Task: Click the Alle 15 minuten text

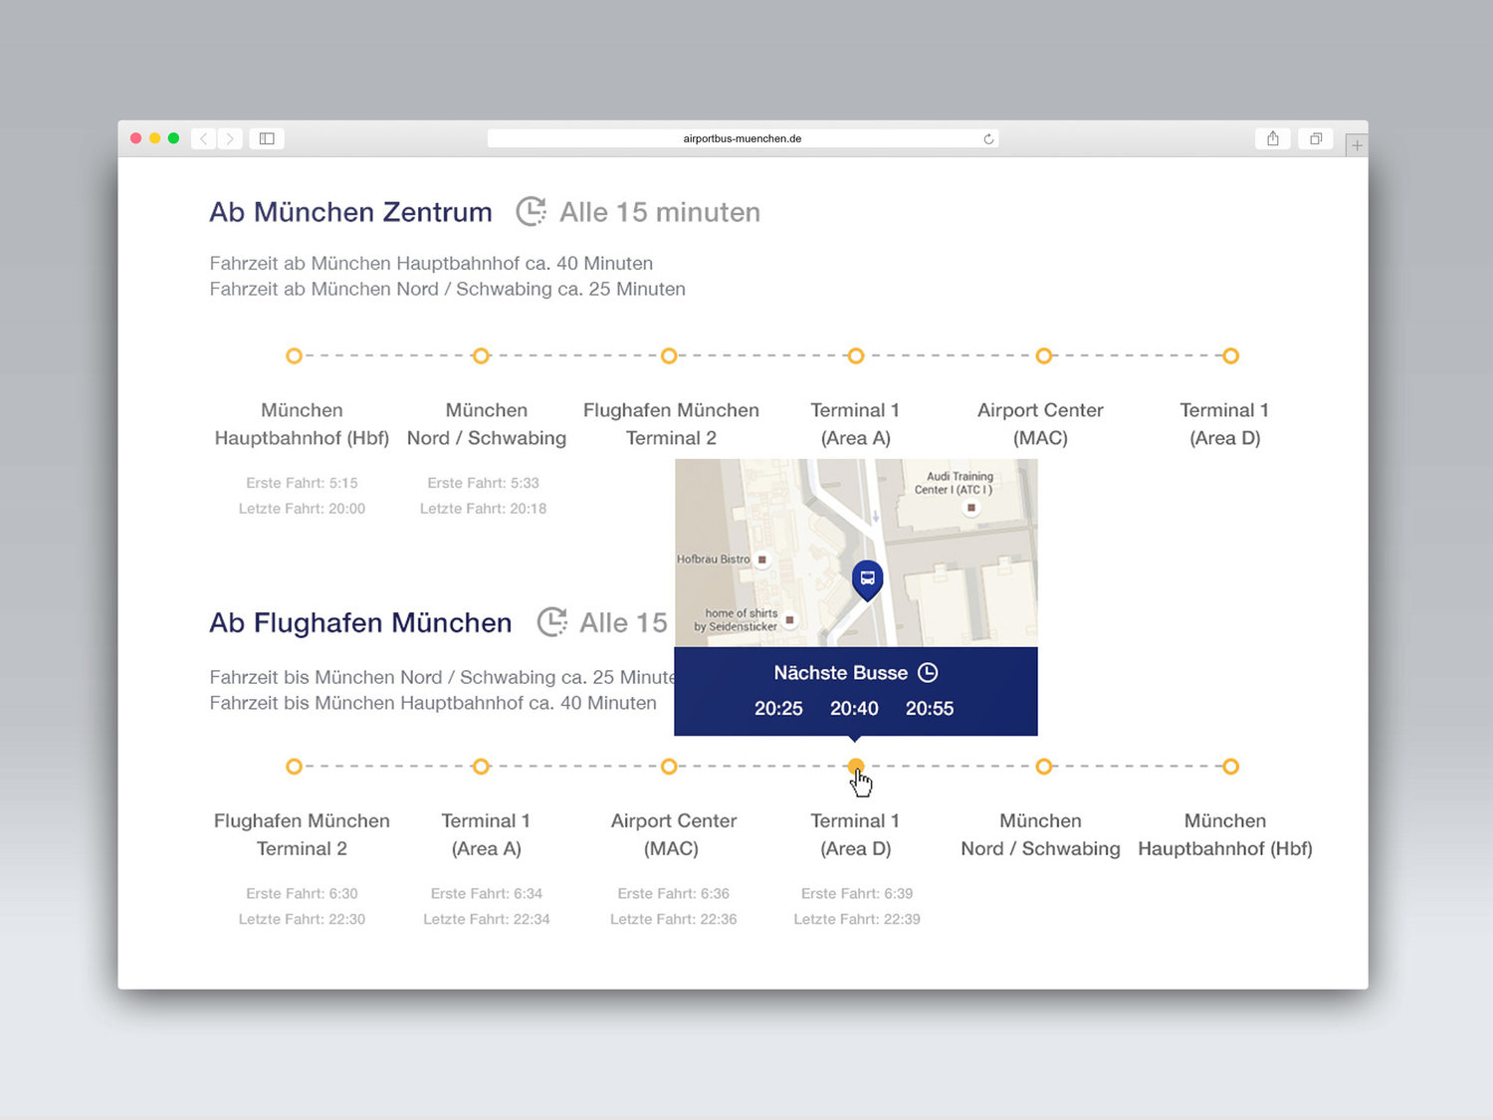Action: 660,212
